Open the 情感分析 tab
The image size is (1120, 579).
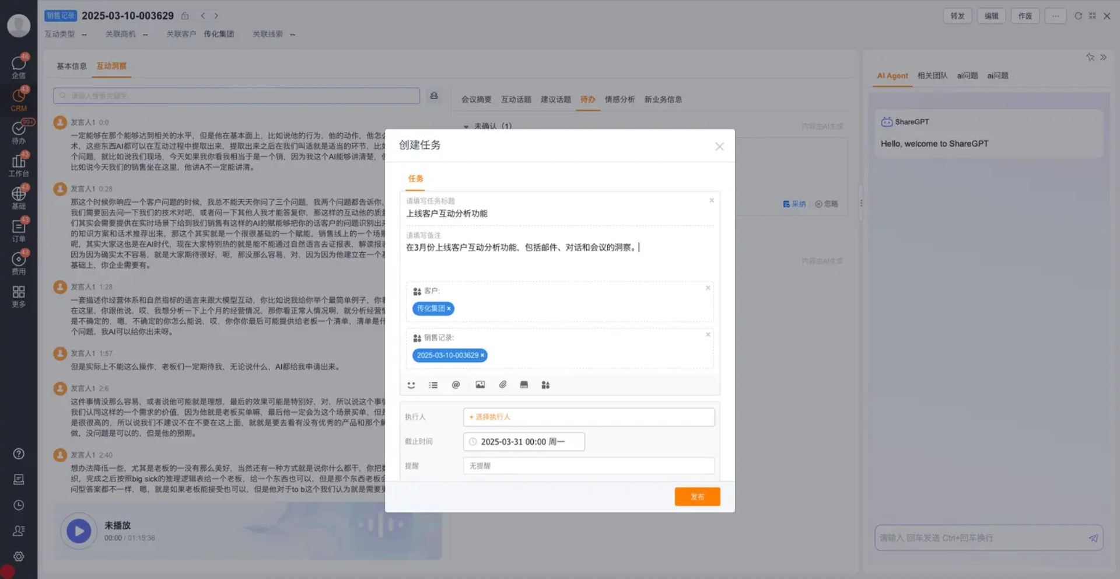tap(619, 99)
